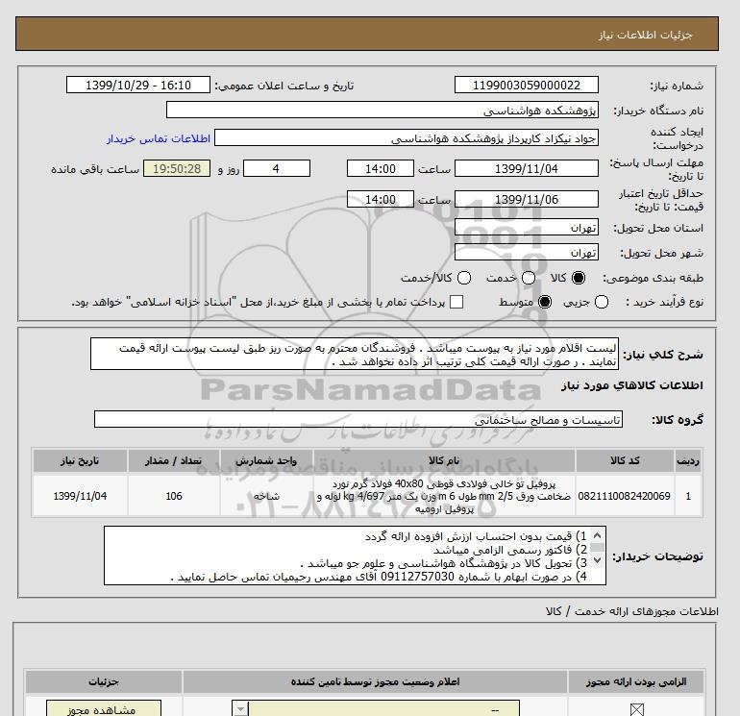Click the need date cell 1399/11/04
740x716 pixels.
(80, 496)
